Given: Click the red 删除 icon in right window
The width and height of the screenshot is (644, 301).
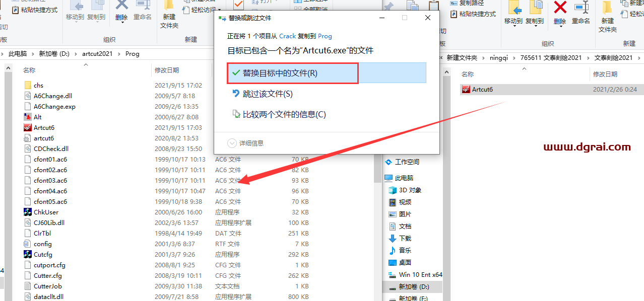Looking at the screenshot, I should [x=560, y=7].
